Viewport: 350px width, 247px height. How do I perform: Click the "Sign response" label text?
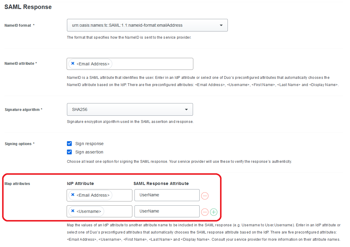[x=89, y=144]
